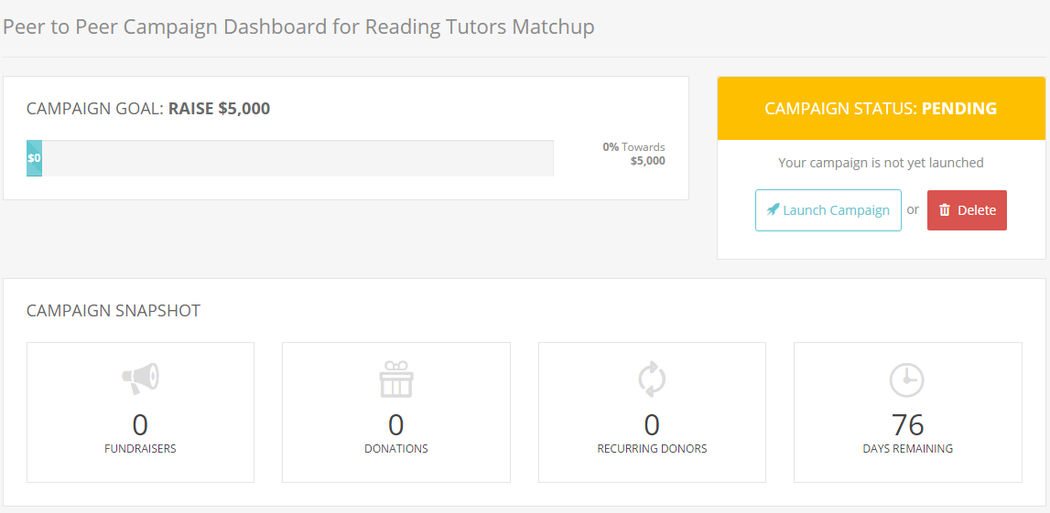Delete the pending campaign
Image resolution: width=1050 pixels, height=513 pixels.
pyautogui.click(x=967, y=210)
